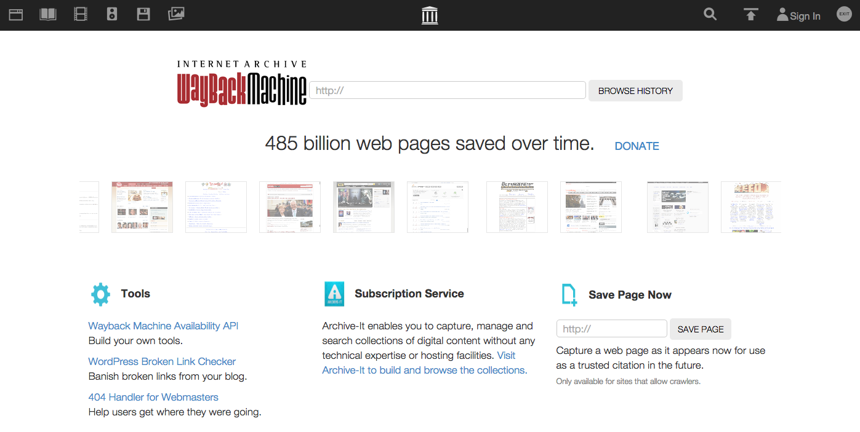Open the thumbnail between the bridge page and SEED
The height and width of the screenshot is (432, 860).
point(678,207)
